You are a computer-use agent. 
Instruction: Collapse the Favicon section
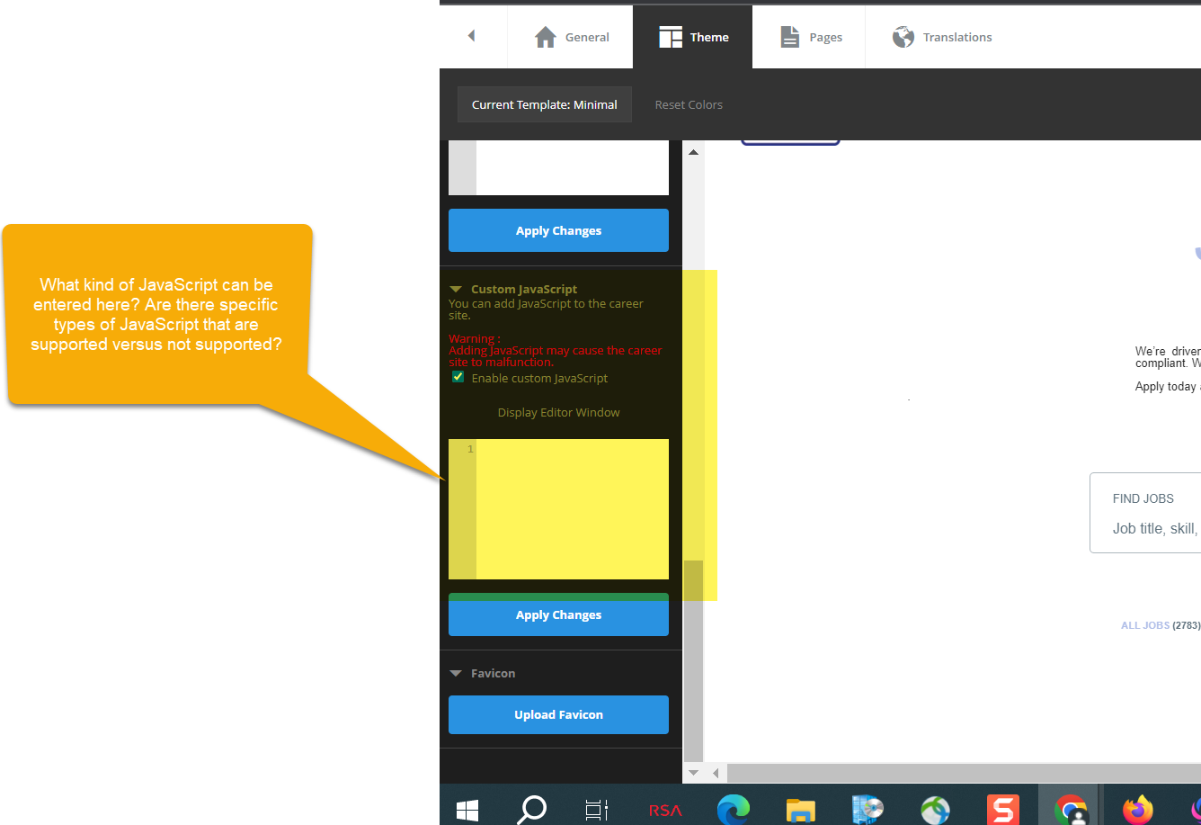[455, 672]
